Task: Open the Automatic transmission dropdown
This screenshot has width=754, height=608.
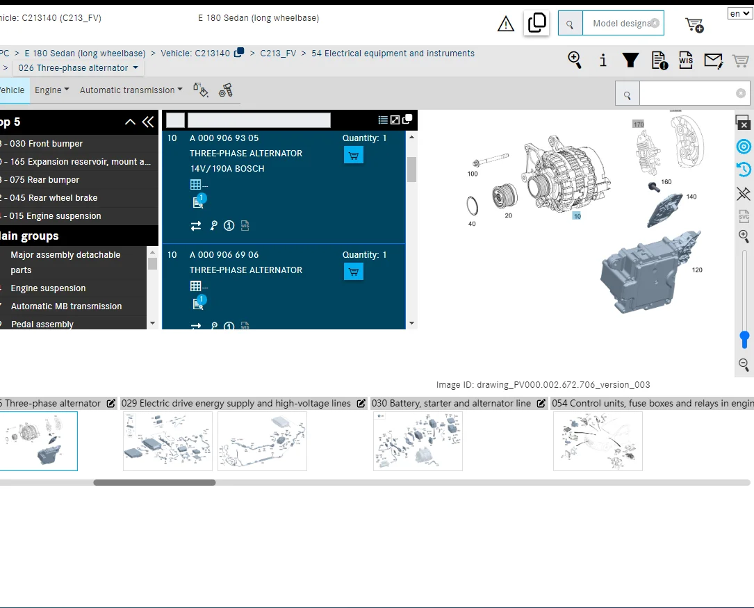Action: (x=131, y=90)
